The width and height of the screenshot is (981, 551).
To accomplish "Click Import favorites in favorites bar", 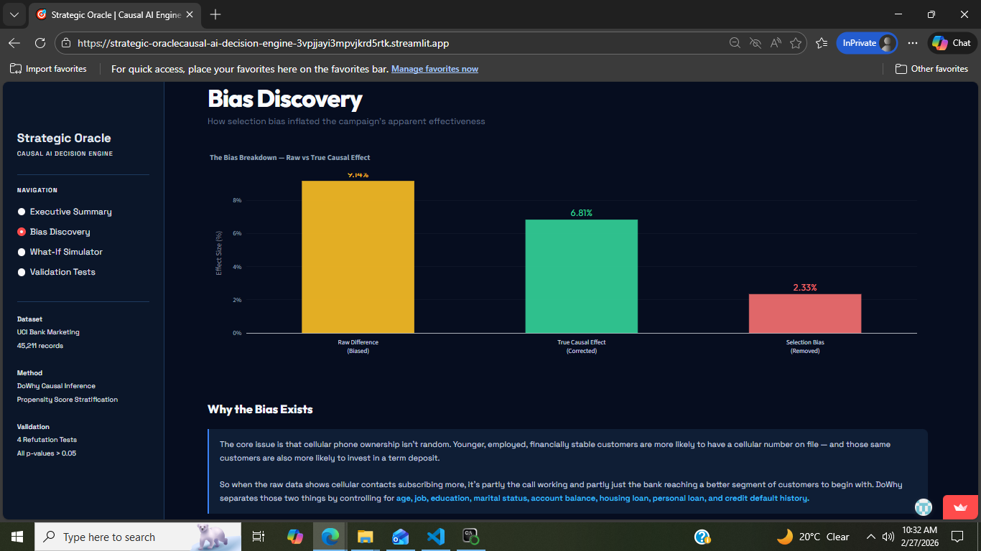I will click(48, 69).
